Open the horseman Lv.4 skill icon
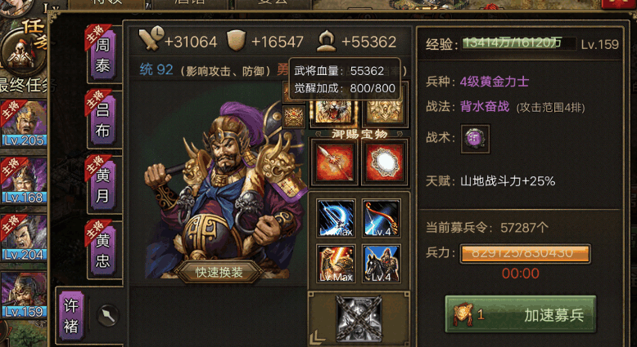This screenshot has height=347, width=637. [381, 264]
